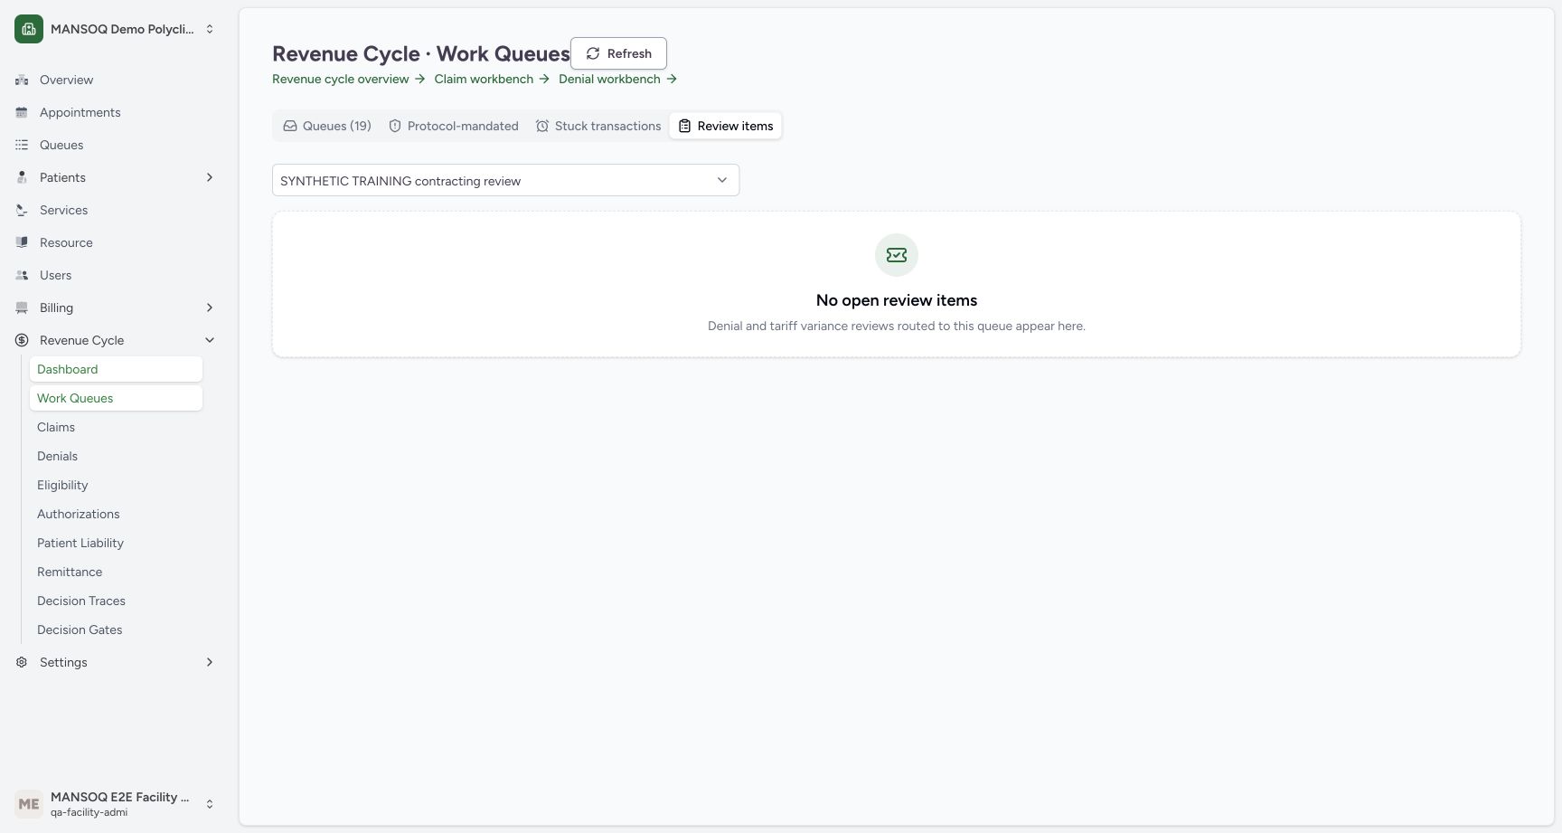Collapse the Revenue Cycle section chevron
Viewport: 1562px width, 833px height.
(210, 340)
